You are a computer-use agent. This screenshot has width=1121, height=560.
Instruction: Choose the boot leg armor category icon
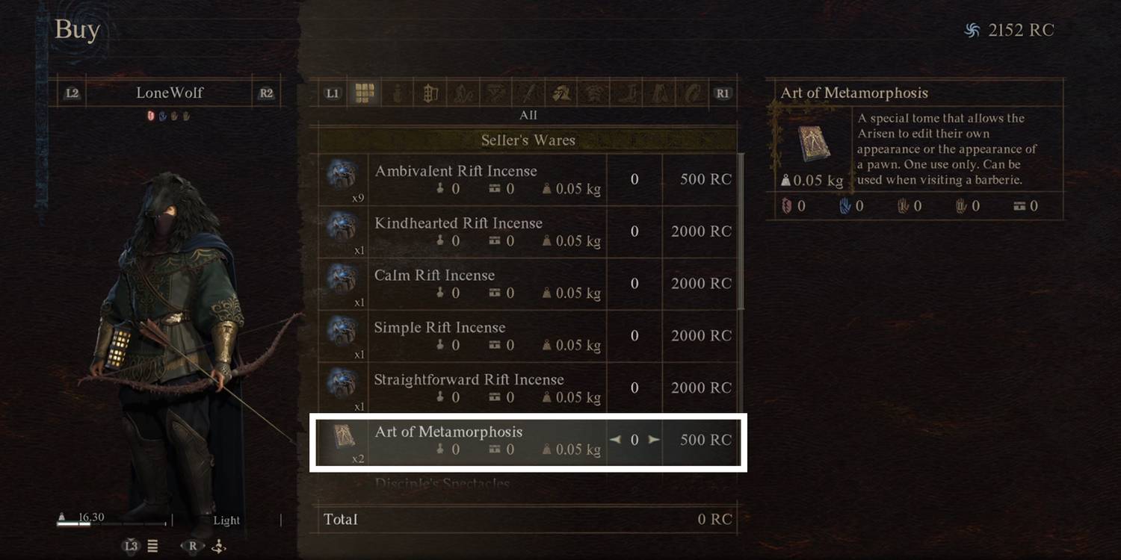[627, 93]
